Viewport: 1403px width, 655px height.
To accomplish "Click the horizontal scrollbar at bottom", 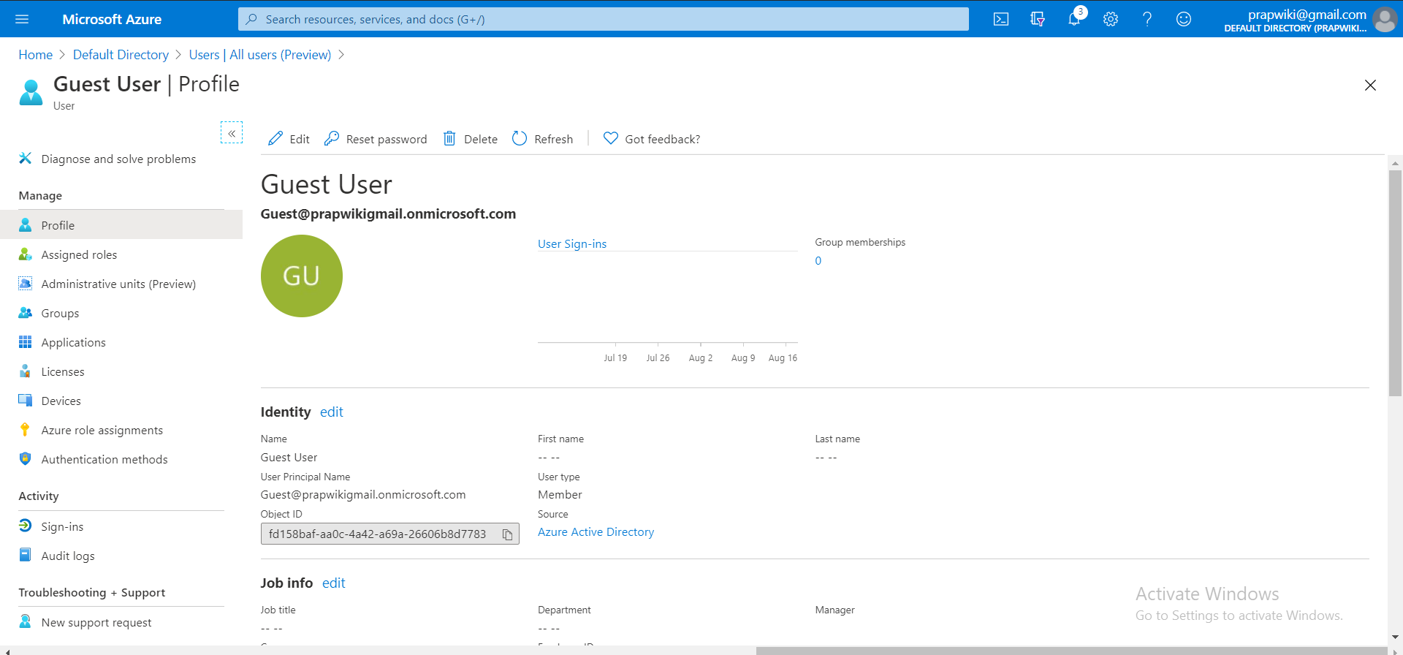I will (1071, 651).
